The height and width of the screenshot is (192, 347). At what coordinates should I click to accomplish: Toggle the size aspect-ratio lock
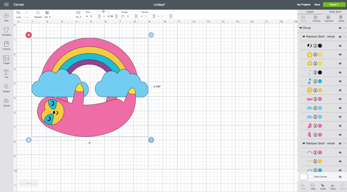[103, 11]
